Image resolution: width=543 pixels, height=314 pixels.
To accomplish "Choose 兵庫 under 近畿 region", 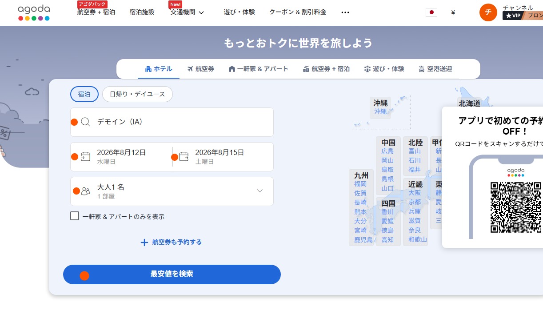I will [x=415, y=211].
